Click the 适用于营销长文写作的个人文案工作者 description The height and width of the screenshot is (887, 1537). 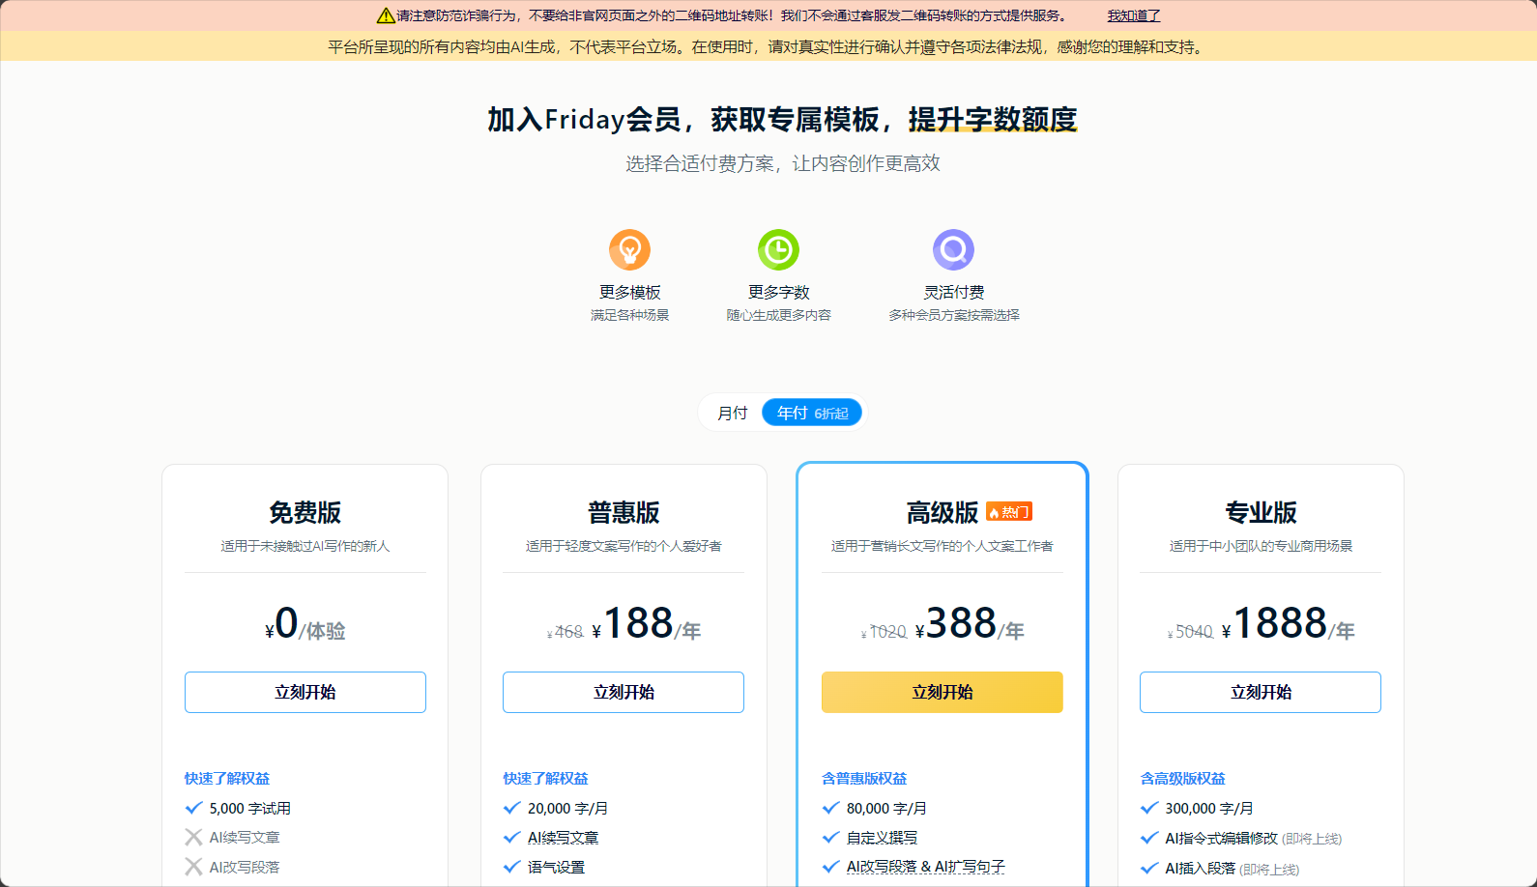[x=942, y=546]
